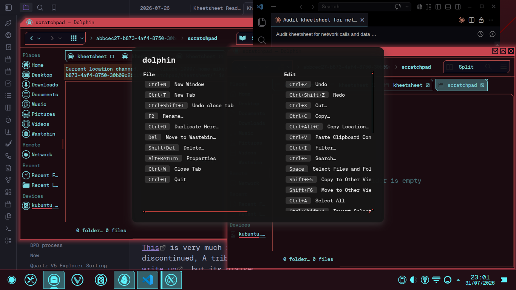
Task: Split the VS Code editor
Action: 471,20
